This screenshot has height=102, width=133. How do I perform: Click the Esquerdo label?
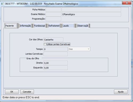tap(38, 68)
